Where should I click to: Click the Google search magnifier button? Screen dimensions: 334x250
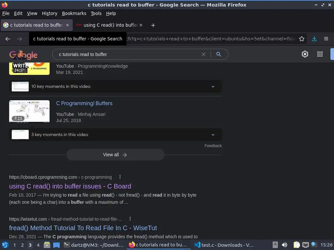click(x=219, y=54)
